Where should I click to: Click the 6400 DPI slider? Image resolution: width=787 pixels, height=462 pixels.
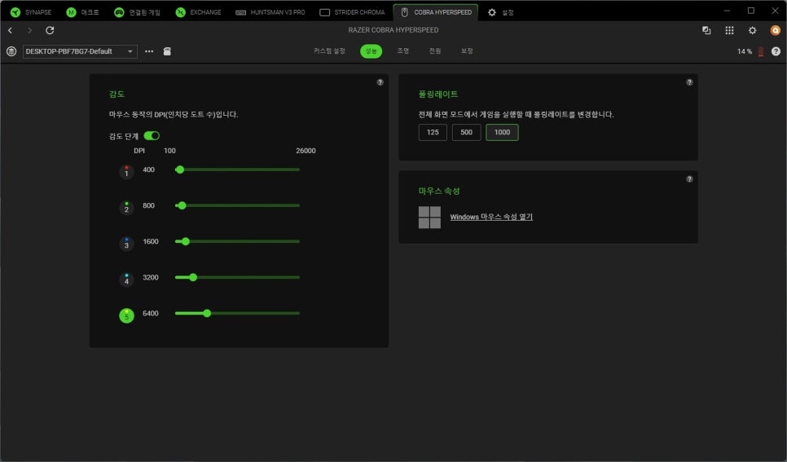(237, 314)
